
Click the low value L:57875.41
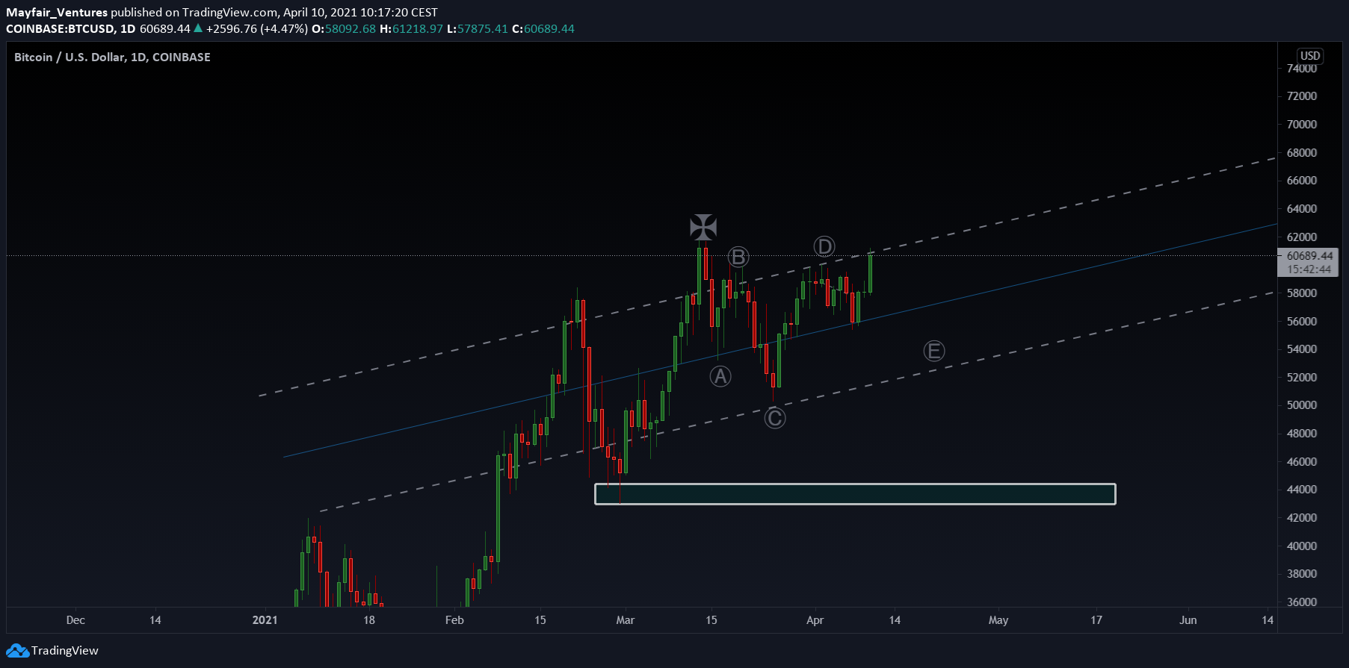tap(478, 28)
